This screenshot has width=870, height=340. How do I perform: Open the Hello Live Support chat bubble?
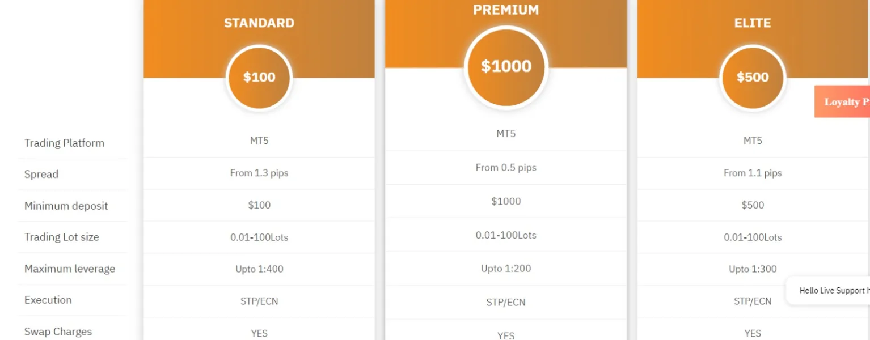pyautogui.click(x=831, y=291)
